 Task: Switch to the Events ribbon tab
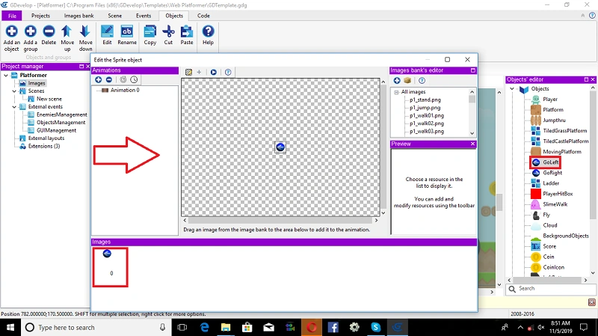tap(144, 16)
